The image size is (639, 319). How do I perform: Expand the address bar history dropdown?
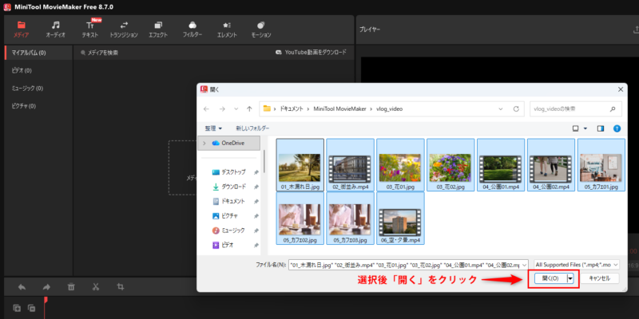501,109
